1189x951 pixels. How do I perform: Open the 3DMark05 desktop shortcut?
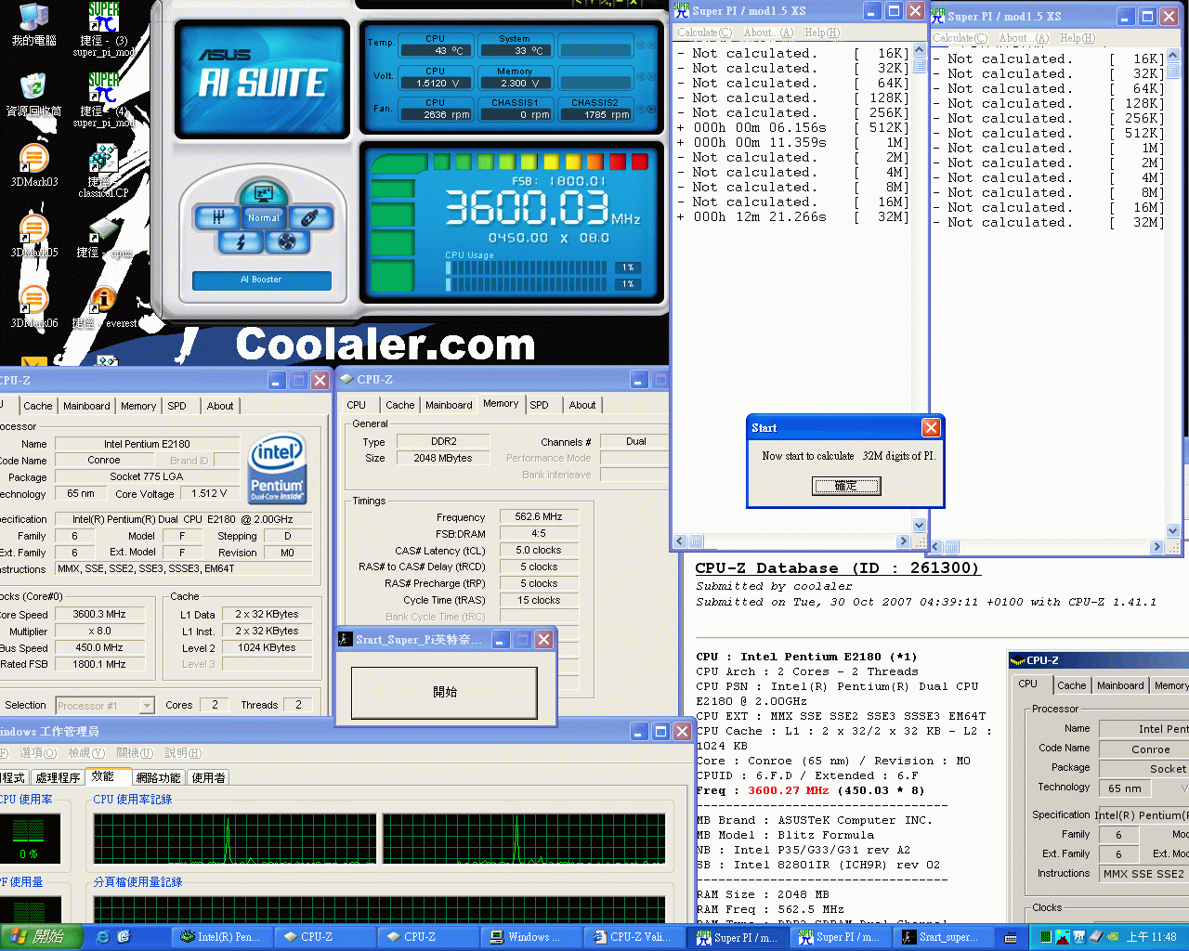33,236
